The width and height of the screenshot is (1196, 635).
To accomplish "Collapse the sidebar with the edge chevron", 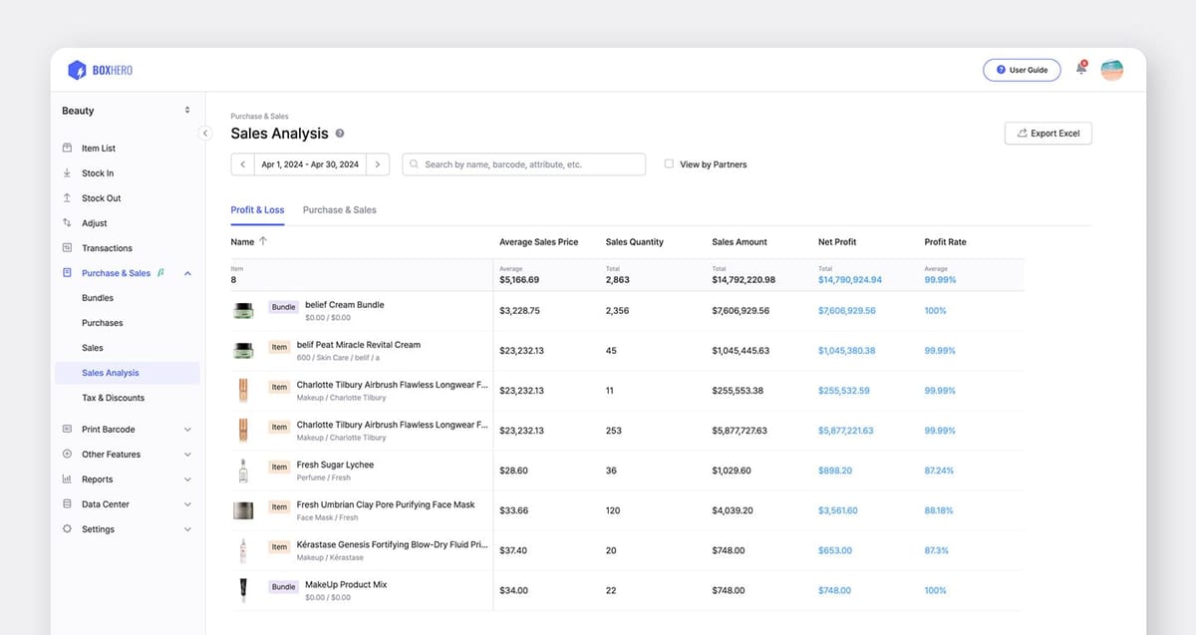I will [x=205, y=132].
